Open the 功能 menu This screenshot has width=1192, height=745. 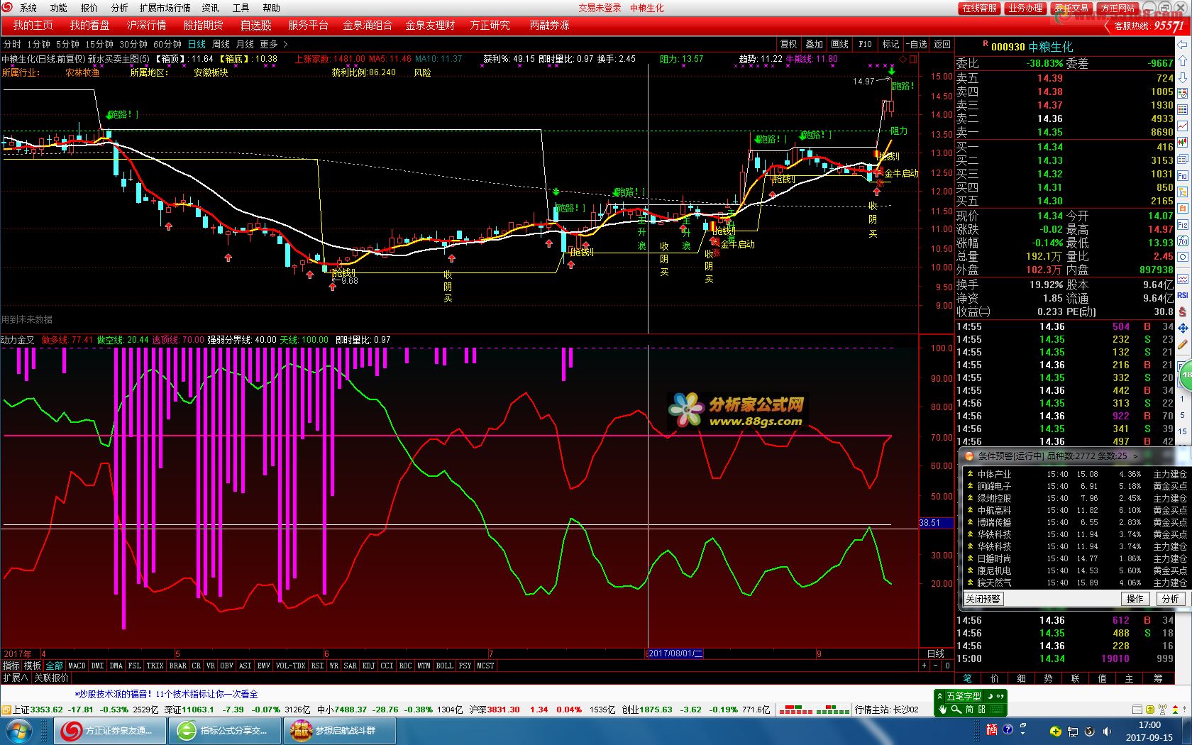[x=58, y=8]
